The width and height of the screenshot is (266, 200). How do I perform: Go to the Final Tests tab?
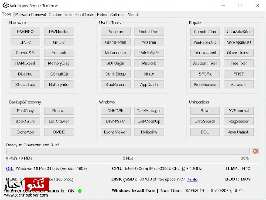point(84,15)
